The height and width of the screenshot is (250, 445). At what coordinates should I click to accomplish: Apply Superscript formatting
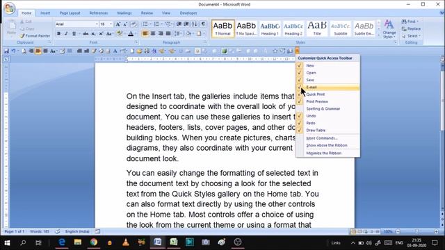[x=101, y=33]
